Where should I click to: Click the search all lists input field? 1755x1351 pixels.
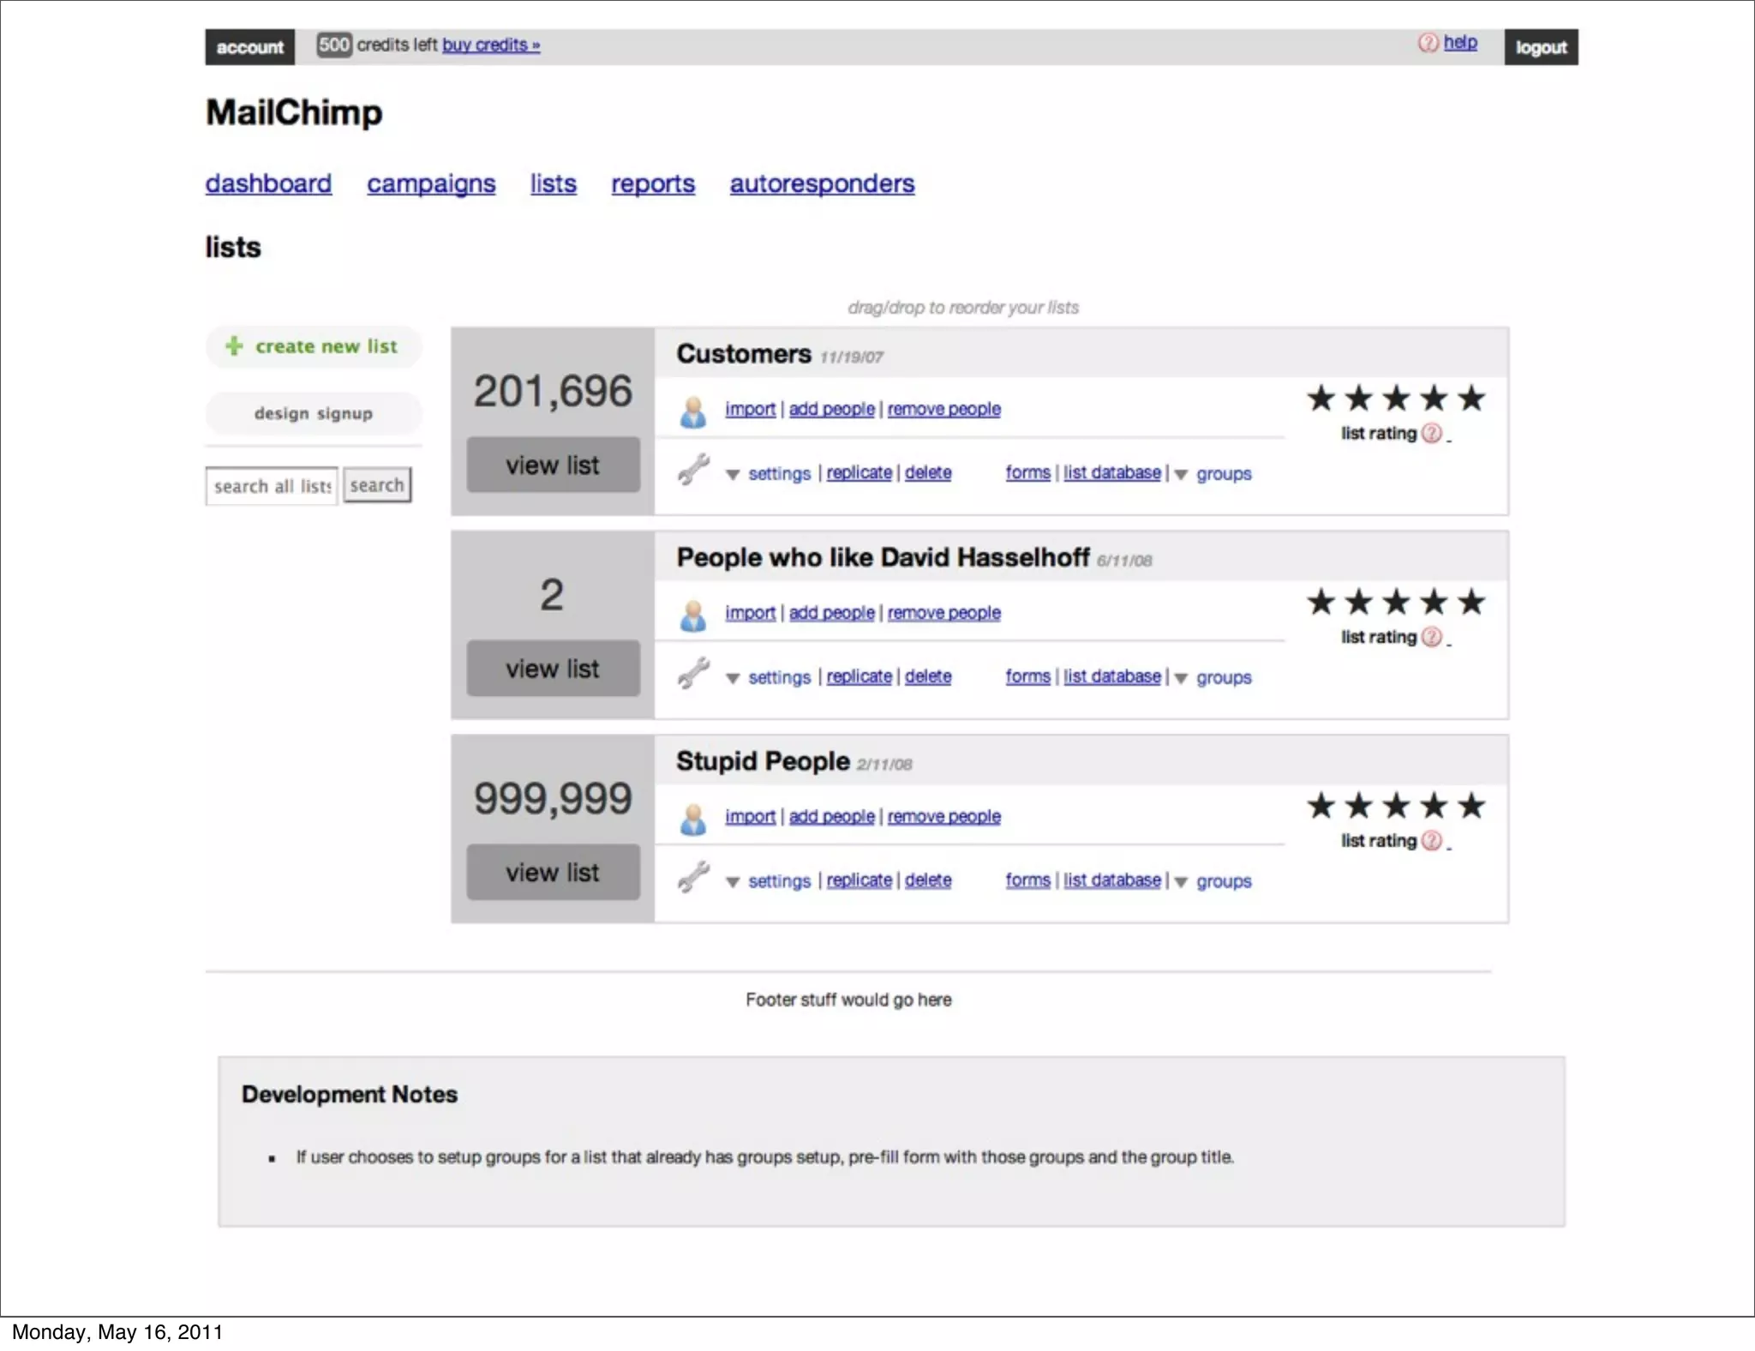[x=272, y=486]
